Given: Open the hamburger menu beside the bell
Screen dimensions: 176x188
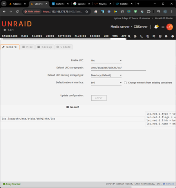Looking at the screenshot, I should coord(163,27).
